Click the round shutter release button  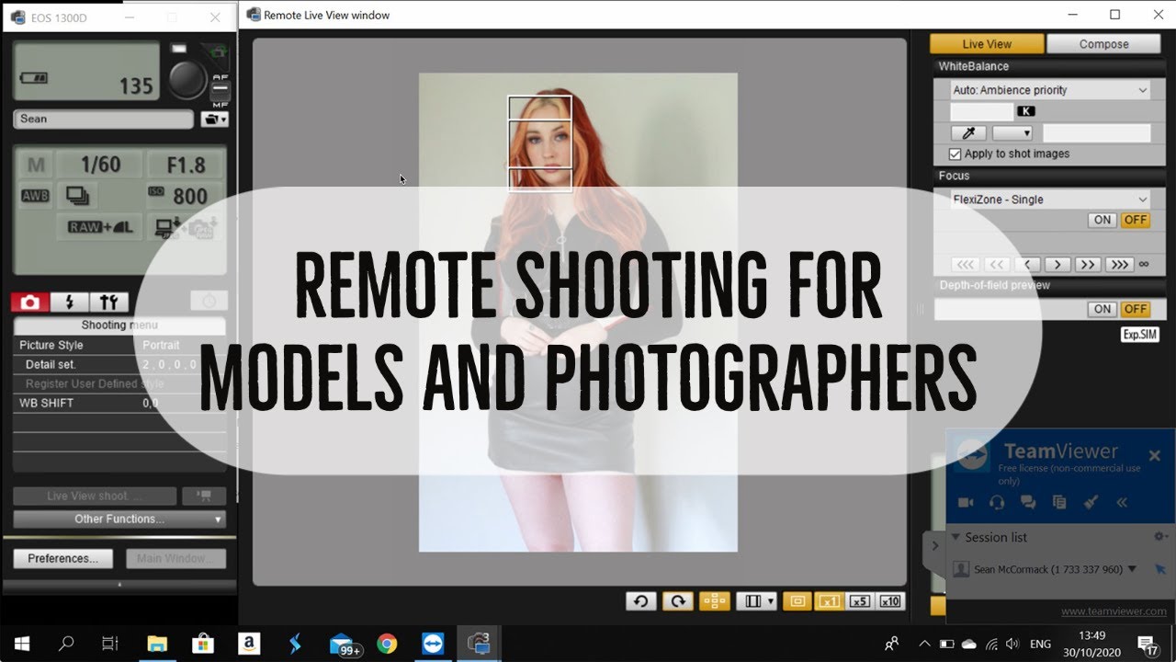[188, 79]
